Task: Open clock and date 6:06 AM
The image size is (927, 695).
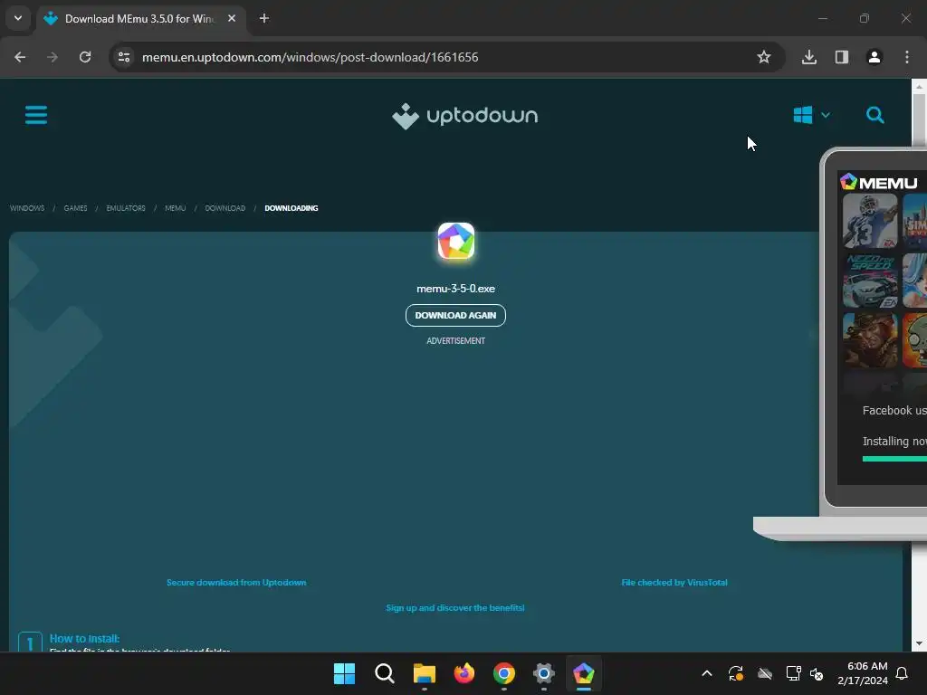Action: pos(863,673)
